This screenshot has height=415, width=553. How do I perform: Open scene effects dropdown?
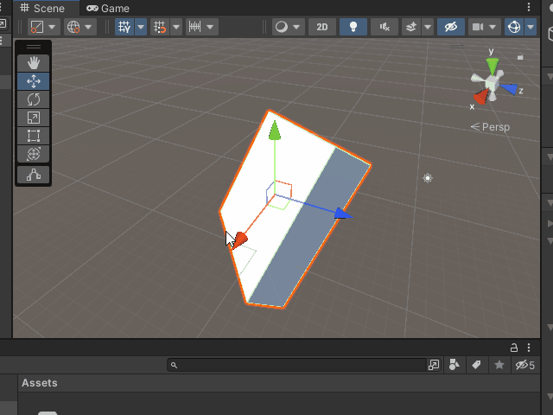(428, 27)
